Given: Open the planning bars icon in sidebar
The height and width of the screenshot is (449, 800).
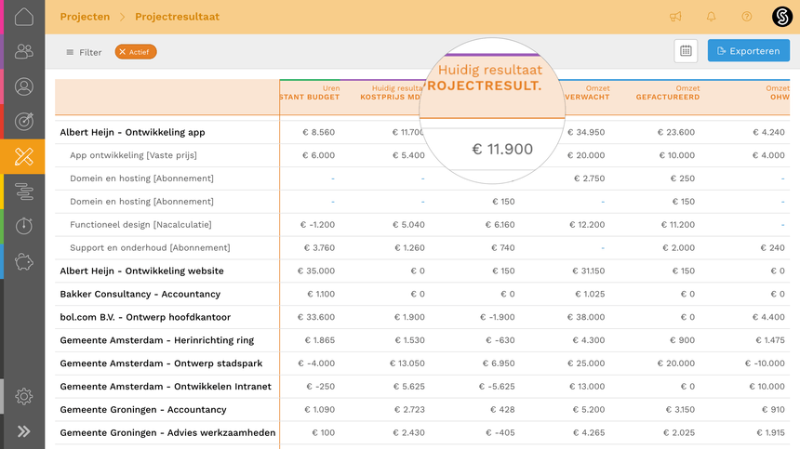Looking at the screenshot, I should click(24, 191).
